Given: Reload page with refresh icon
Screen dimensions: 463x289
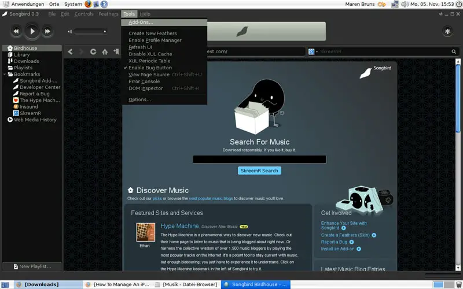Looking at the screenshot, I should click(93, 51).
